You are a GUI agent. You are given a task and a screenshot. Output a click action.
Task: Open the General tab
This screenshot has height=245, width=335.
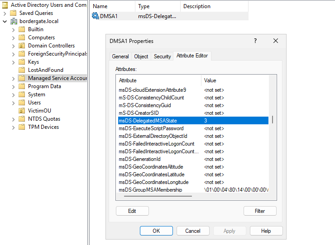coord(120,57)
